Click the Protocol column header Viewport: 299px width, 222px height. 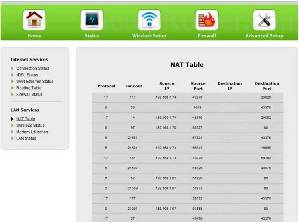[106, 86]
